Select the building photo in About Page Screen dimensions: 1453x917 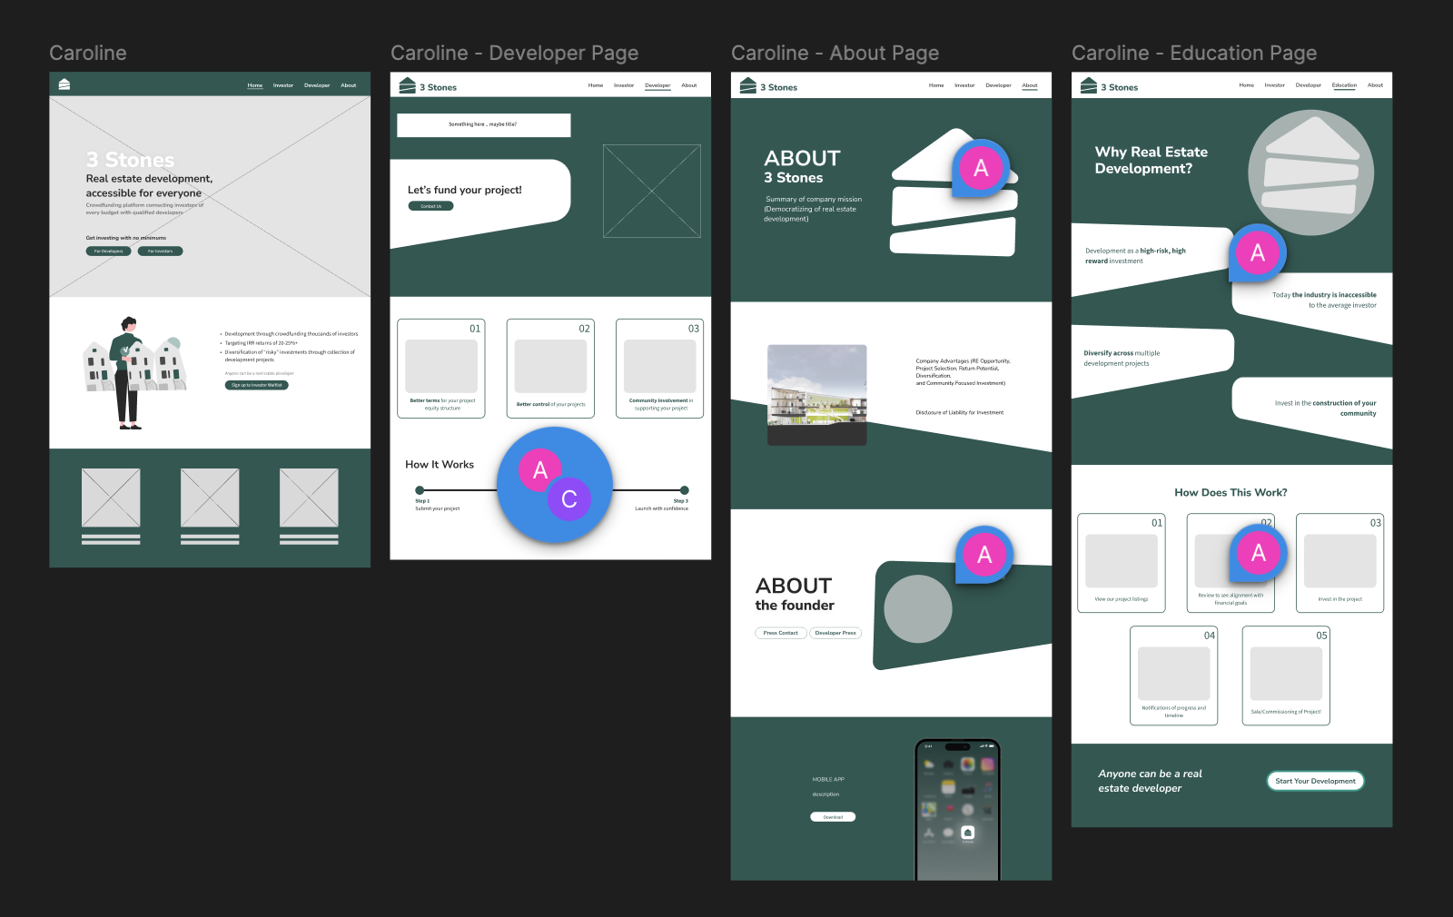816,395
